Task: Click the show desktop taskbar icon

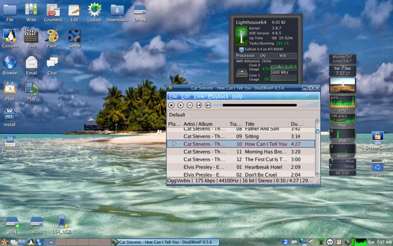Action: pyautogui.click(x=14, y=242)
